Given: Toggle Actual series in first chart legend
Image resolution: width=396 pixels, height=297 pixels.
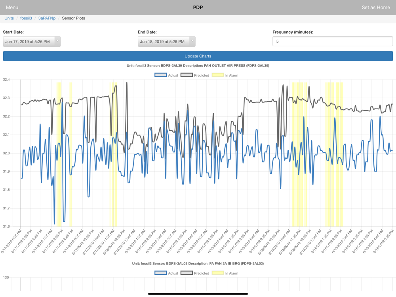Looking at the screenshot, I should tap(166, 75).
